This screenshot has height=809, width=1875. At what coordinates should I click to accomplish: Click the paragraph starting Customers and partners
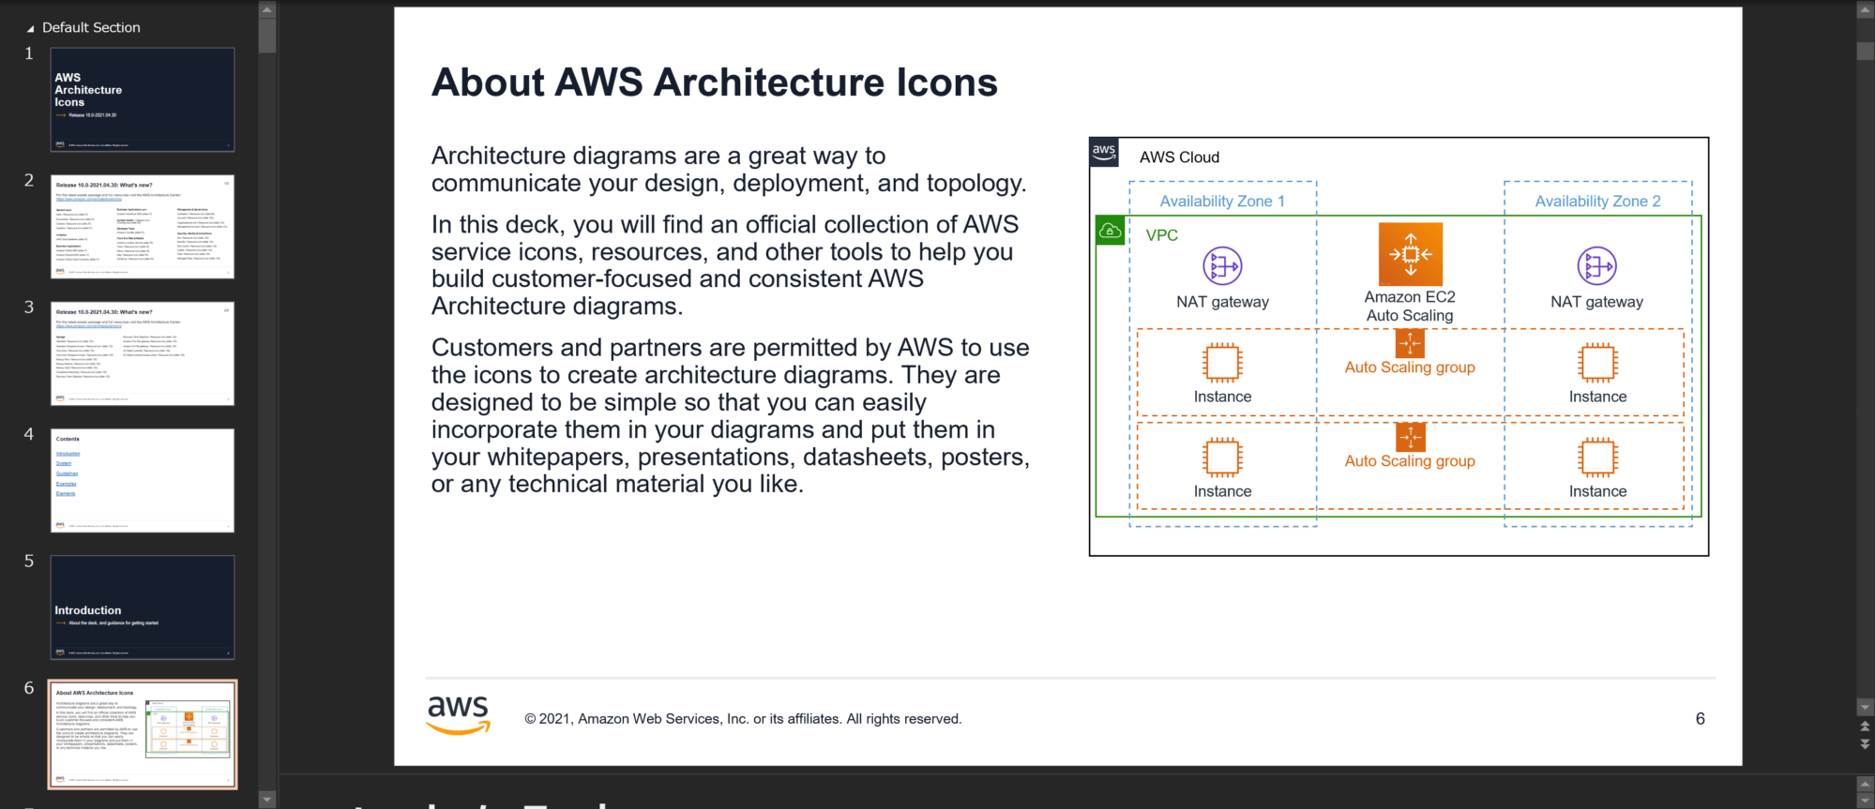731,415
